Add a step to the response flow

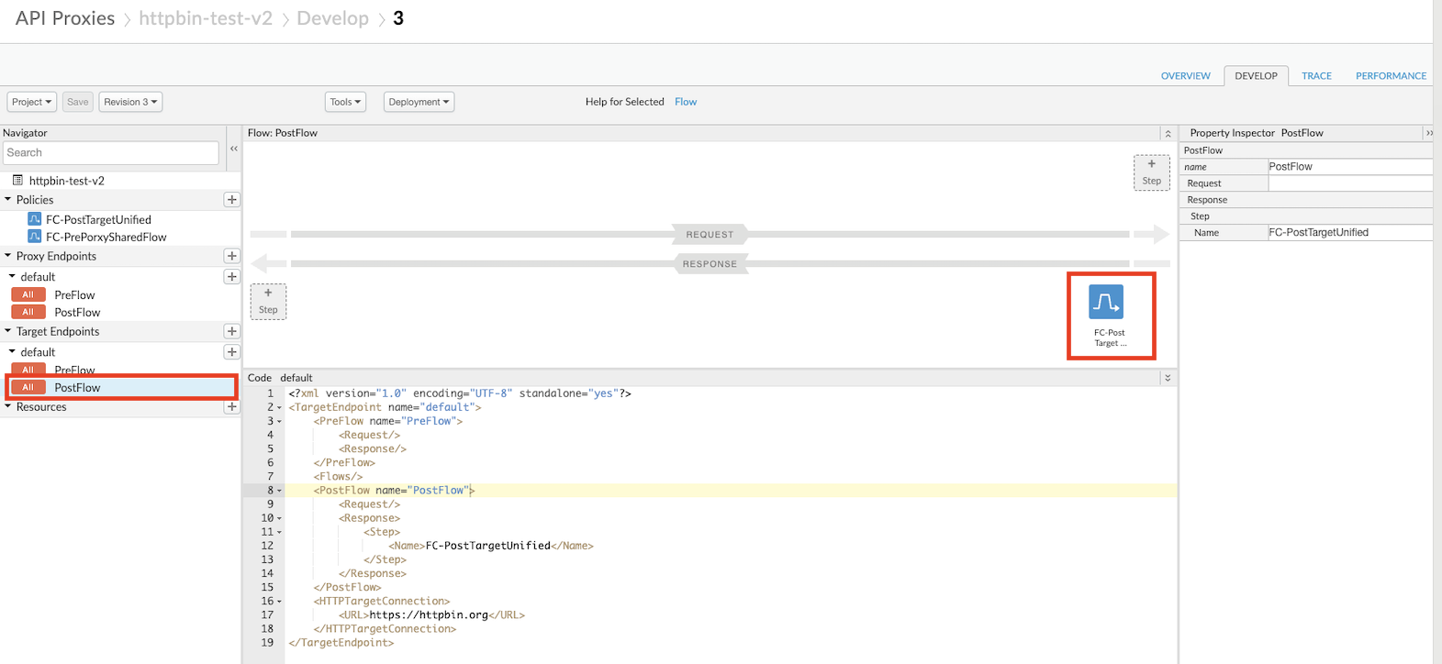click(268, 301)
